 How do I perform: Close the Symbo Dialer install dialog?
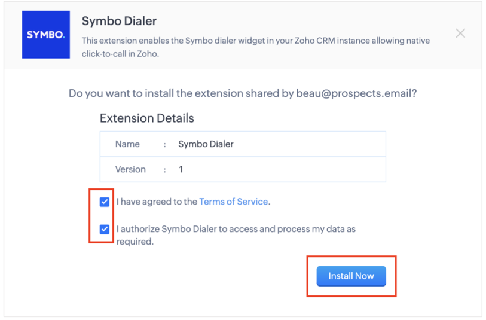(x=460, y=33)
